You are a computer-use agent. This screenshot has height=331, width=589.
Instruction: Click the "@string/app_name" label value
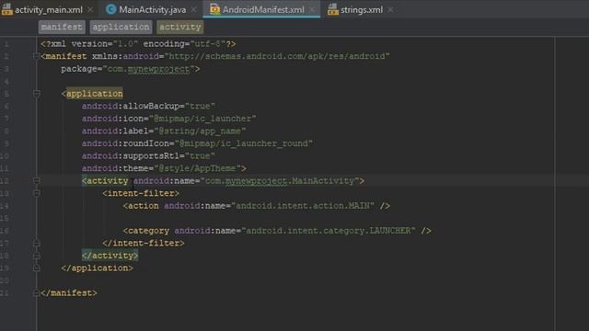(201, 131)
